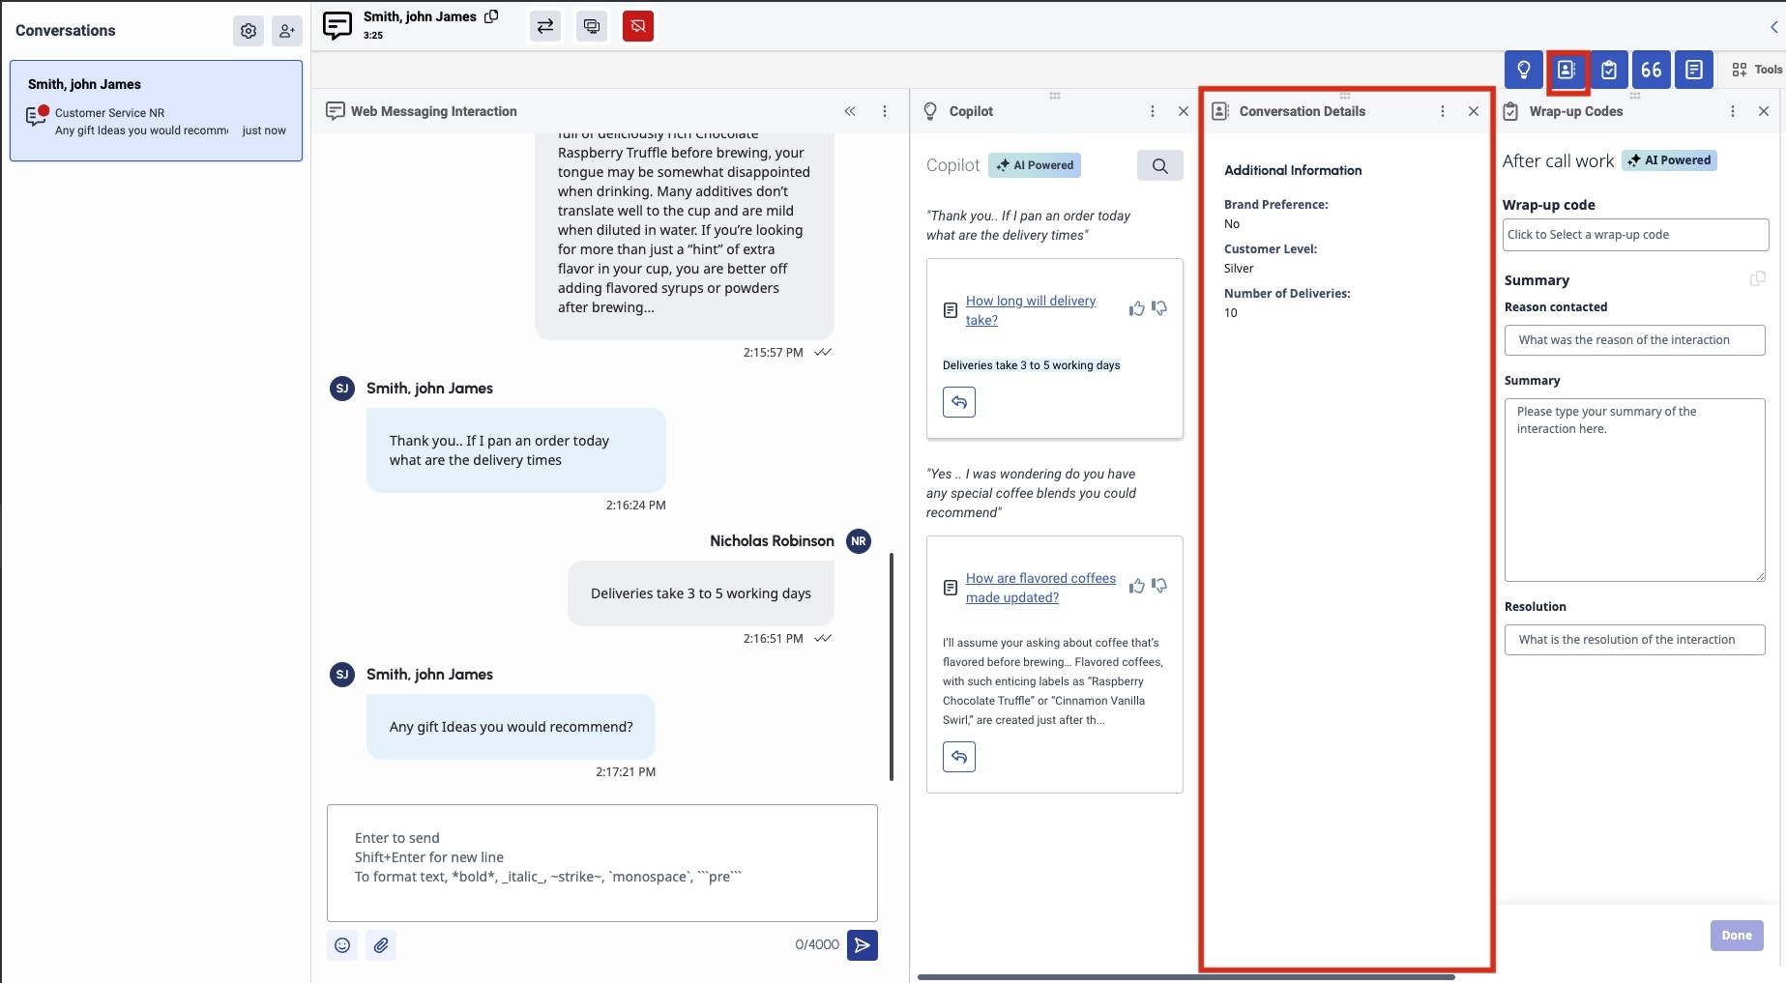Click the Brand Preference value 'No'
1786x983 pixels.
click(x=1232, y=224)
